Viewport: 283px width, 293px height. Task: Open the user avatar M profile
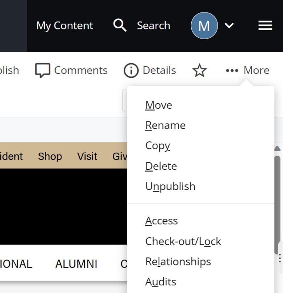tap(204, 25)
